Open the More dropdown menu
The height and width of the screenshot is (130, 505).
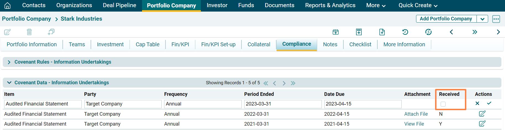pyautogui.click(x=376, y=6)
